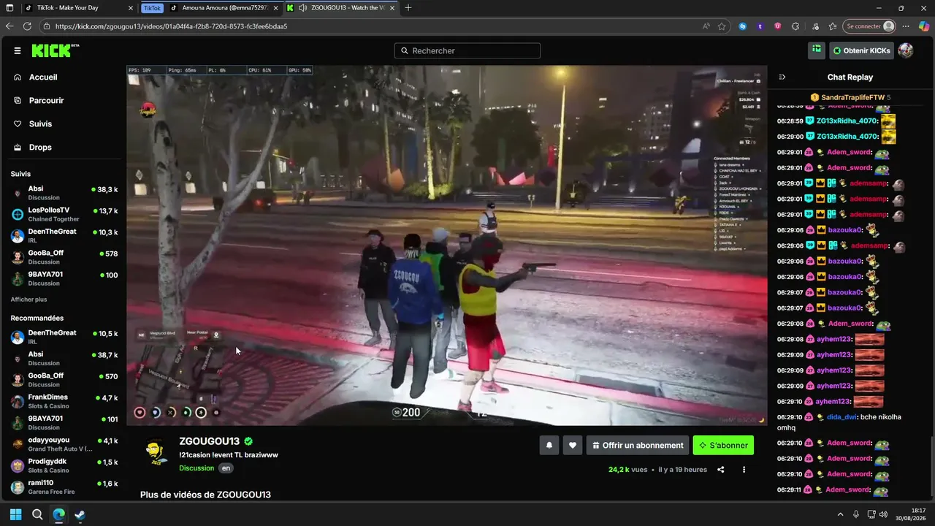The width and height of the screenshot is (935, 526).
Task: Open the green leaderboard icon next to Obtenir KICKs
Action: tap(817, 50)
